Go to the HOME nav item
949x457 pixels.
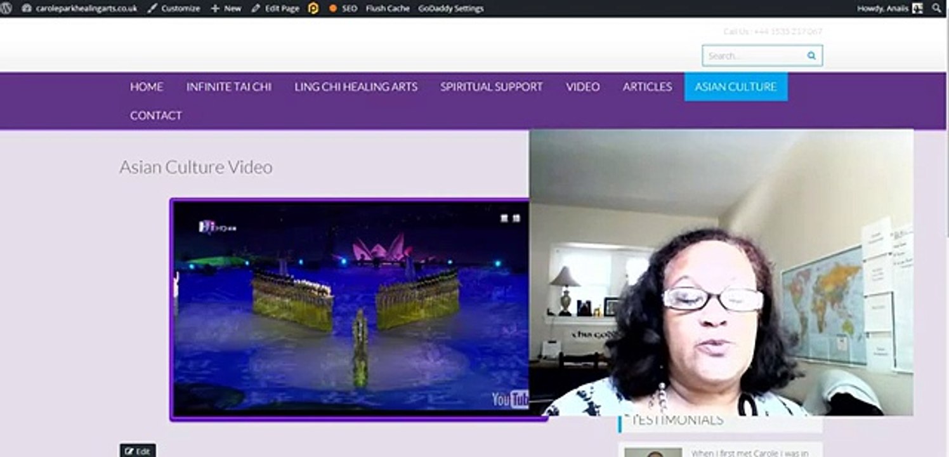coord(147,87)
